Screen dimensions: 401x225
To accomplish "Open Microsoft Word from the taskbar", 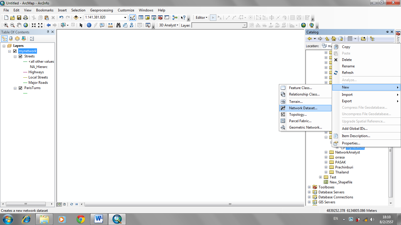I will (x=99, y=219).
